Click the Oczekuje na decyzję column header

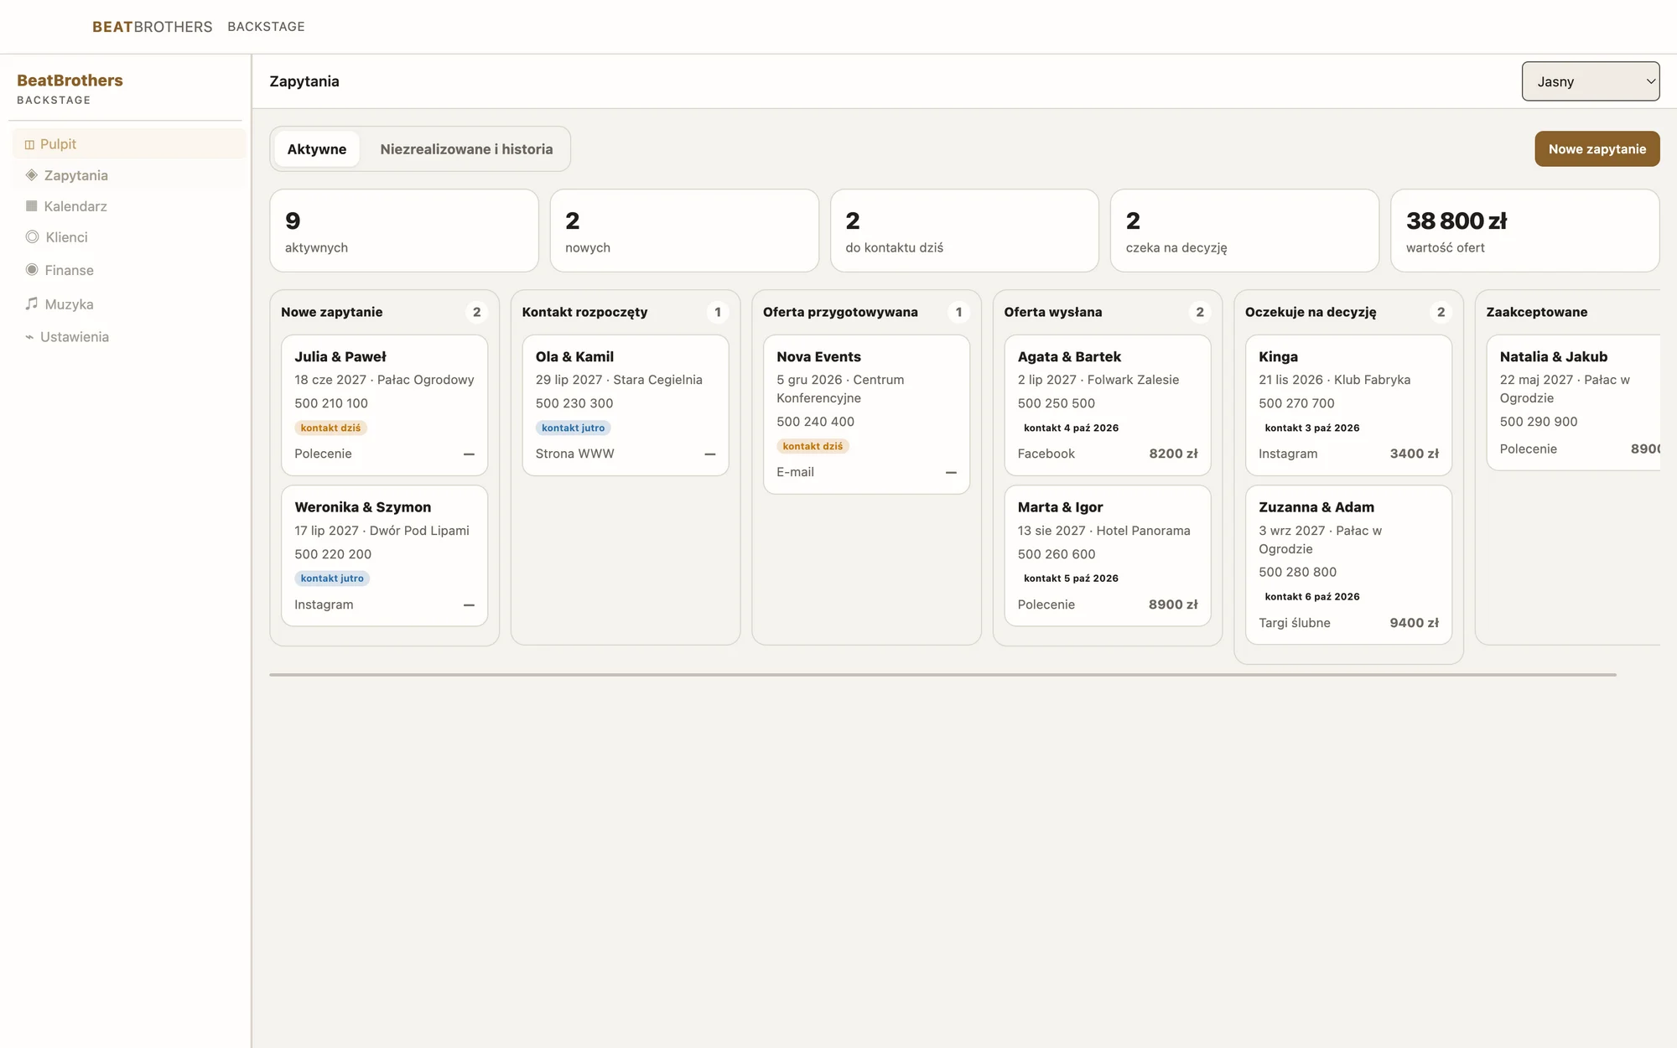1311,312
